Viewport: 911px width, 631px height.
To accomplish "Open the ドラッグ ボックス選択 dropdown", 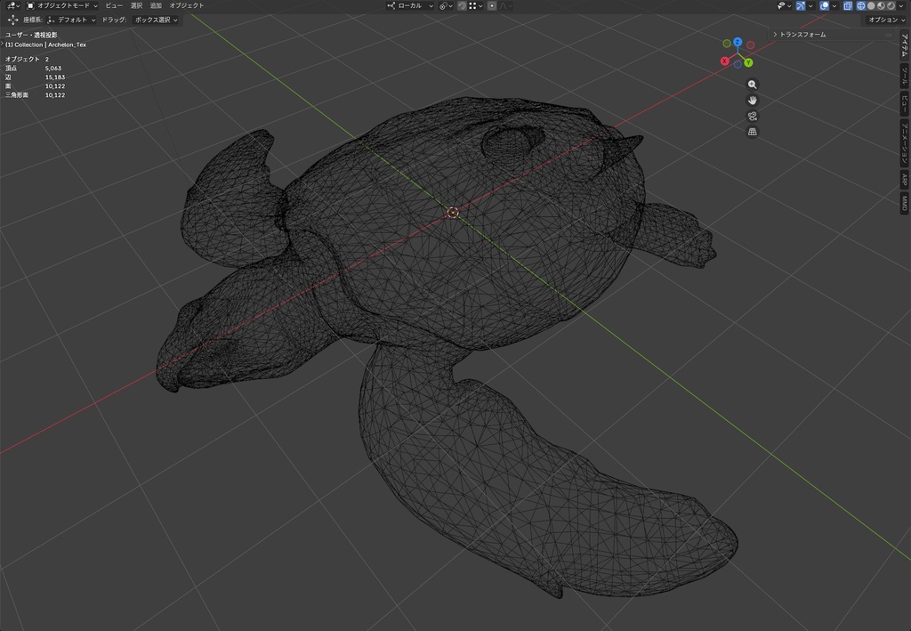I will click(x=156, y=20).
